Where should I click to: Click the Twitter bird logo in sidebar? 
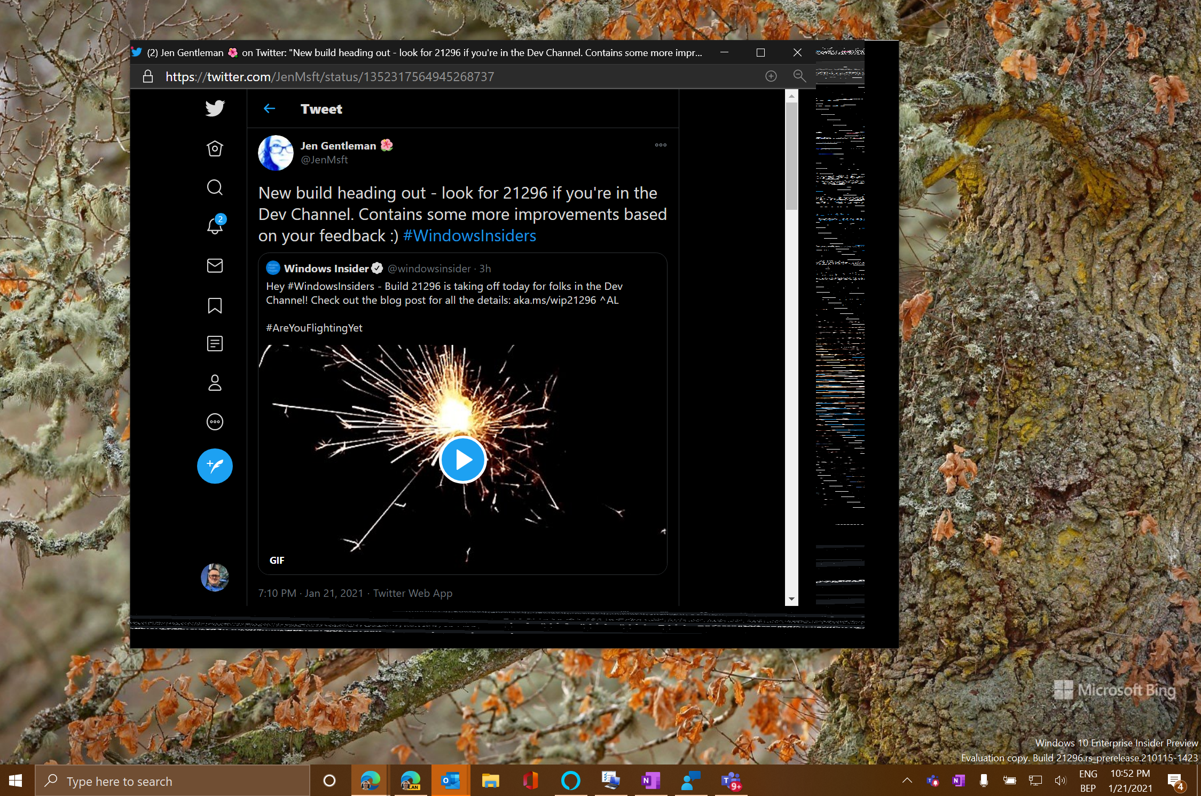click(x=215, y=108)
